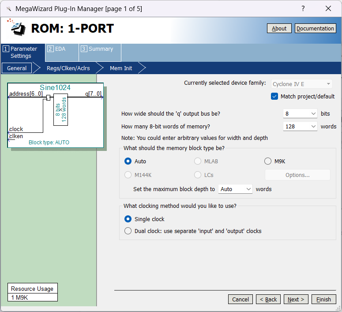The image size is (342, 312).
Task: Open the About dialog
Action: (279, 28)
